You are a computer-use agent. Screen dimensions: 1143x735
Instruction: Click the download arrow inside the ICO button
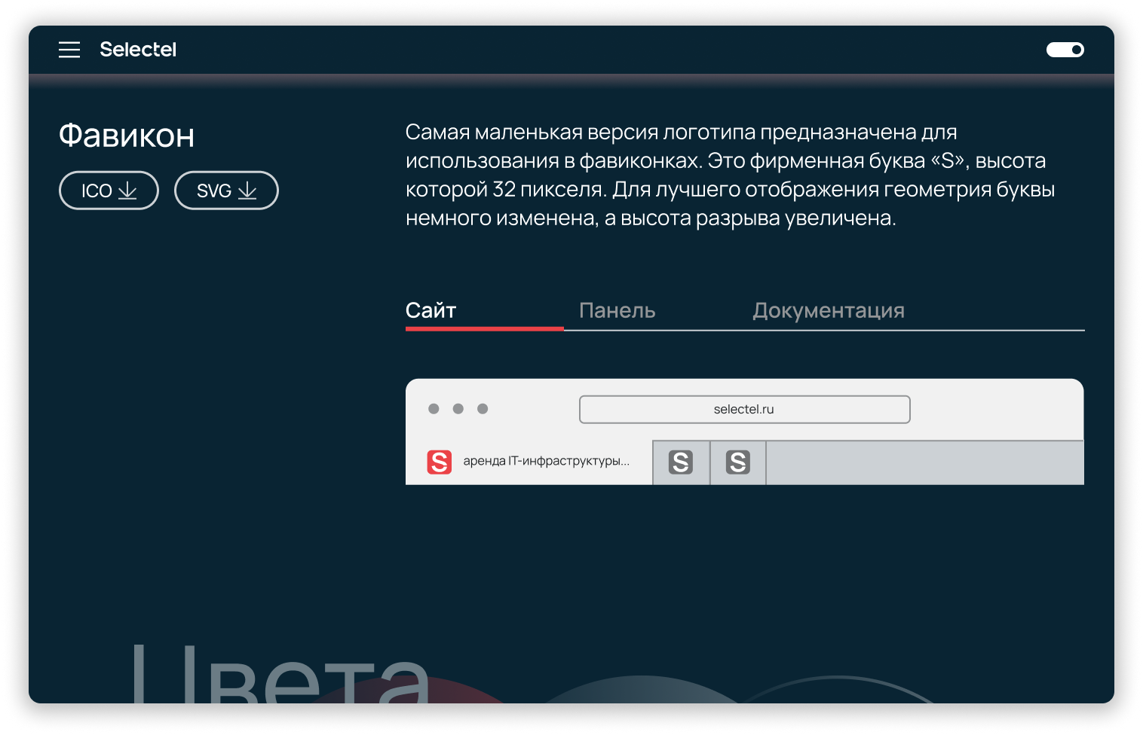tap(129, 191)
